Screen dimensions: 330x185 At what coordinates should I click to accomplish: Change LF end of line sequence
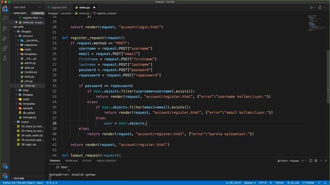tap(271, 183)
